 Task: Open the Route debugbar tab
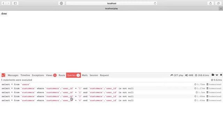tap(62, 75)
